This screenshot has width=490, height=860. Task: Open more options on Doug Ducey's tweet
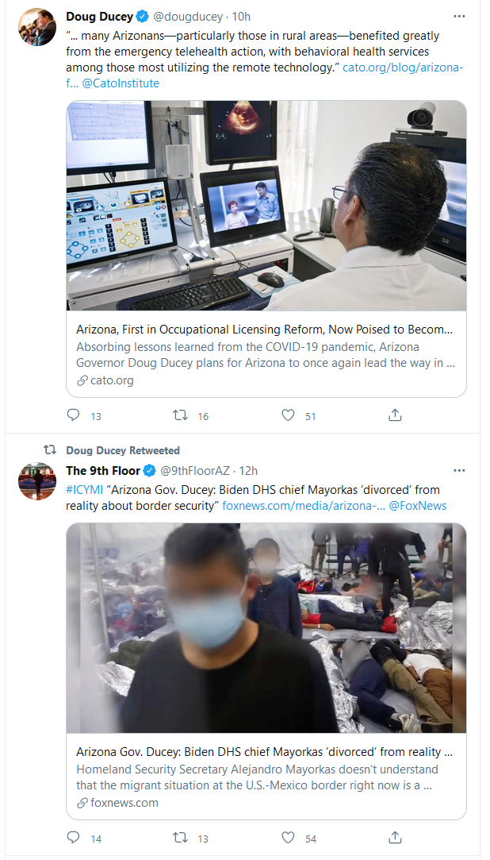point(459,17)
